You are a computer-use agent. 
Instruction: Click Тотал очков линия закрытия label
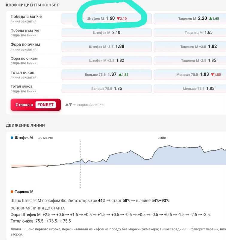24,75
